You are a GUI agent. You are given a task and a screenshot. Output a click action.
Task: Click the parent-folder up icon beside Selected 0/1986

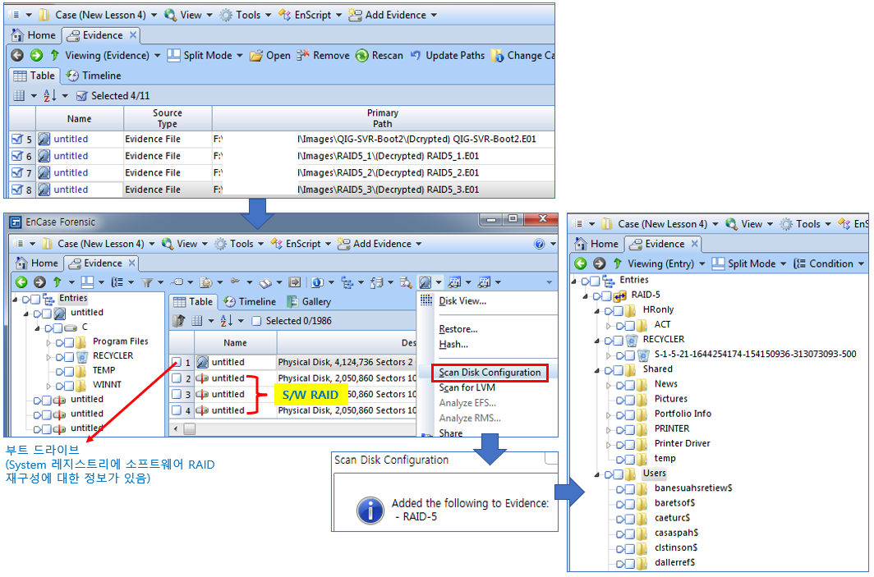[179, 321]
